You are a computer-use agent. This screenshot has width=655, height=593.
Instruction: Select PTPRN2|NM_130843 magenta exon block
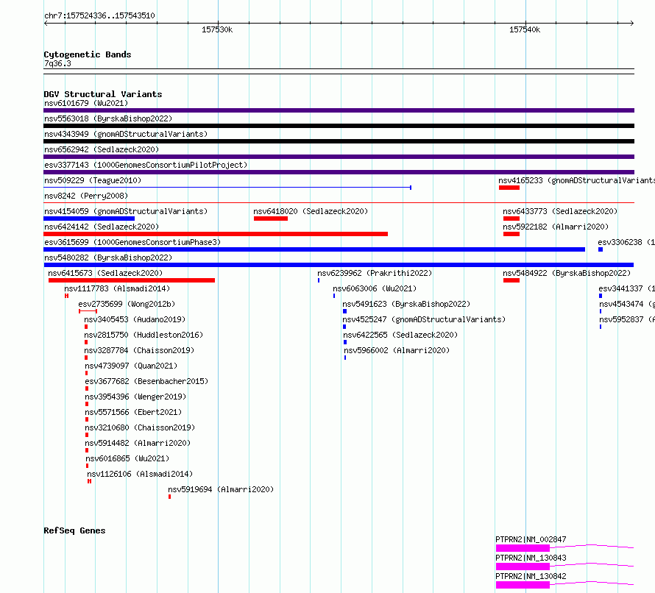[523, 567]
